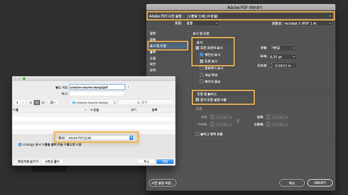Uncheck 재단선 표시 checkbox
This screenshot has width=348, height=195.
click(201, 55)
